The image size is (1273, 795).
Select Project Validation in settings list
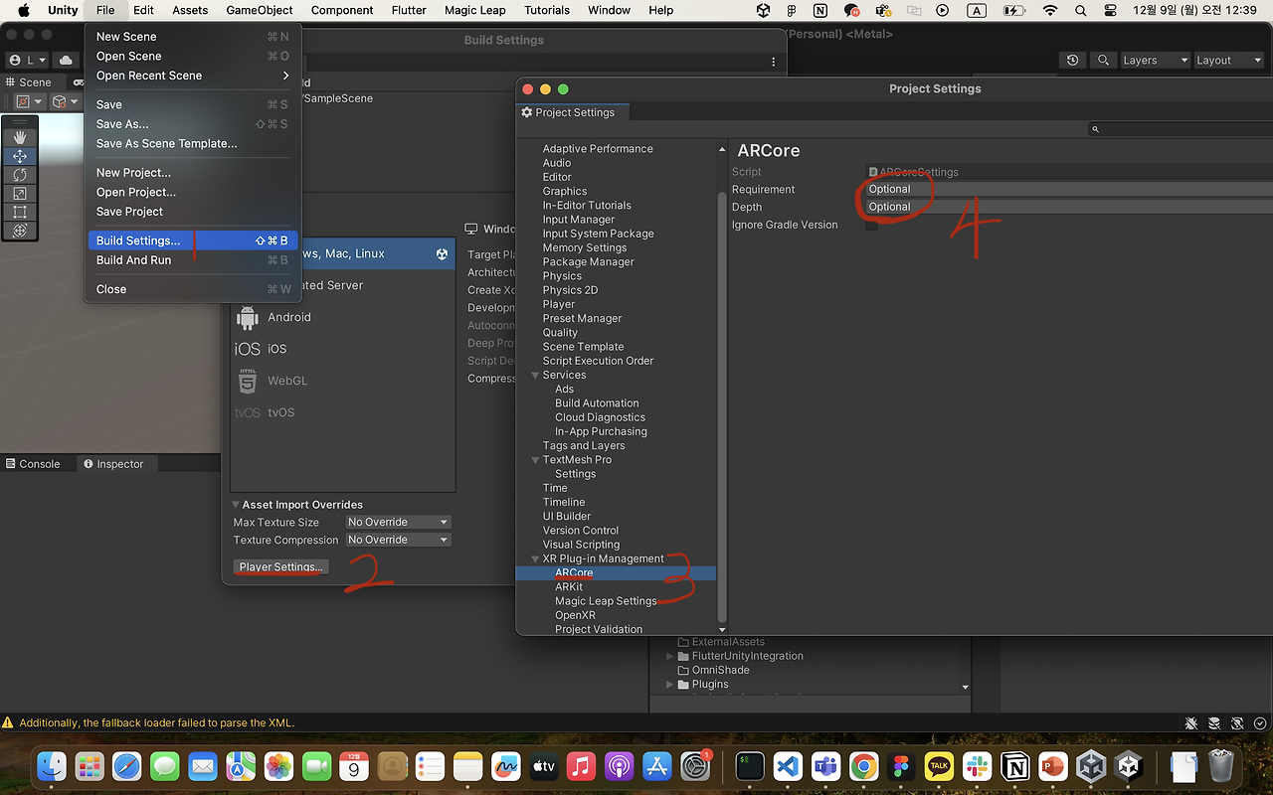[599, 629]
